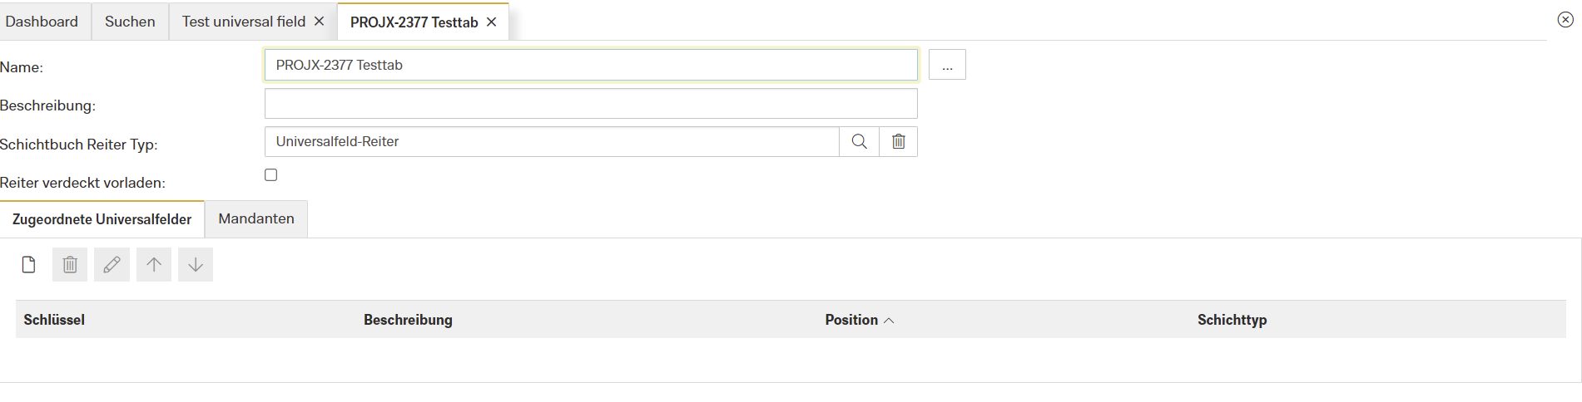
Task: Click the delete trash icon in toolbar
Action: [x=70, y=265]
